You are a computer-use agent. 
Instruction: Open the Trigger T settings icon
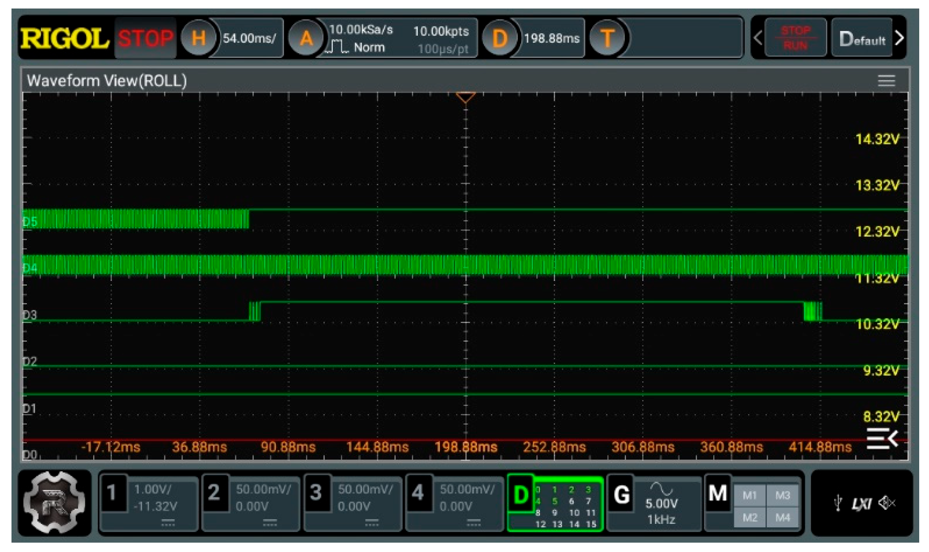pyautogui.click(x=607, y=38)
